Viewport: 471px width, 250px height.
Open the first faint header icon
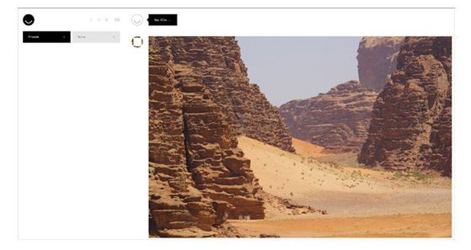(x=91, y=20)
